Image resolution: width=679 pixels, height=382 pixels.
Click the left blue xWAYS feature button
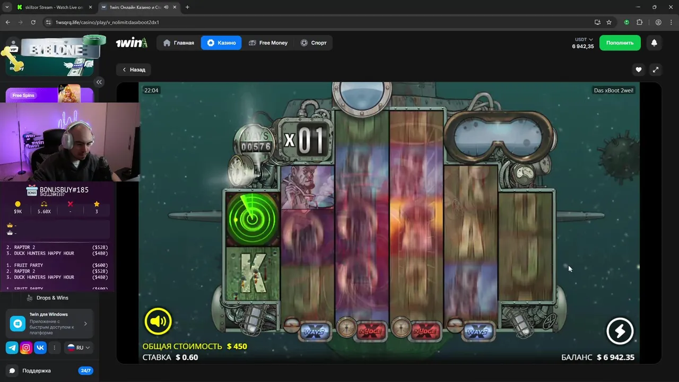pos(316,332)
